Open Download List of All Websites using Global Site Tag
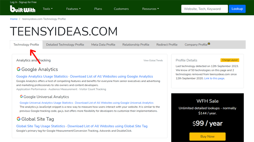Screen dimensions: 254x142 107,126
